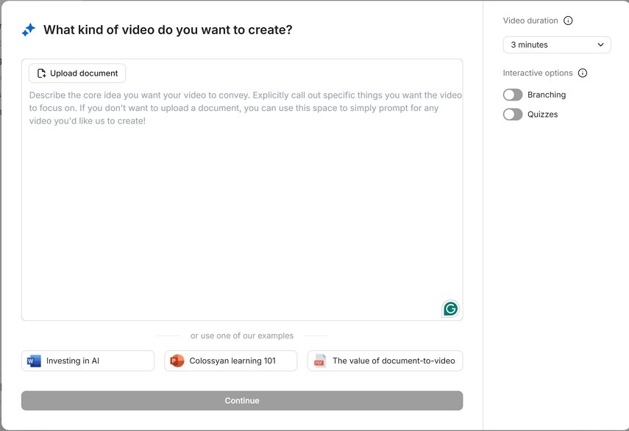Choose the Colossyan learning 101 example
The width and height of the screenshot is (629, 431).
231,361
